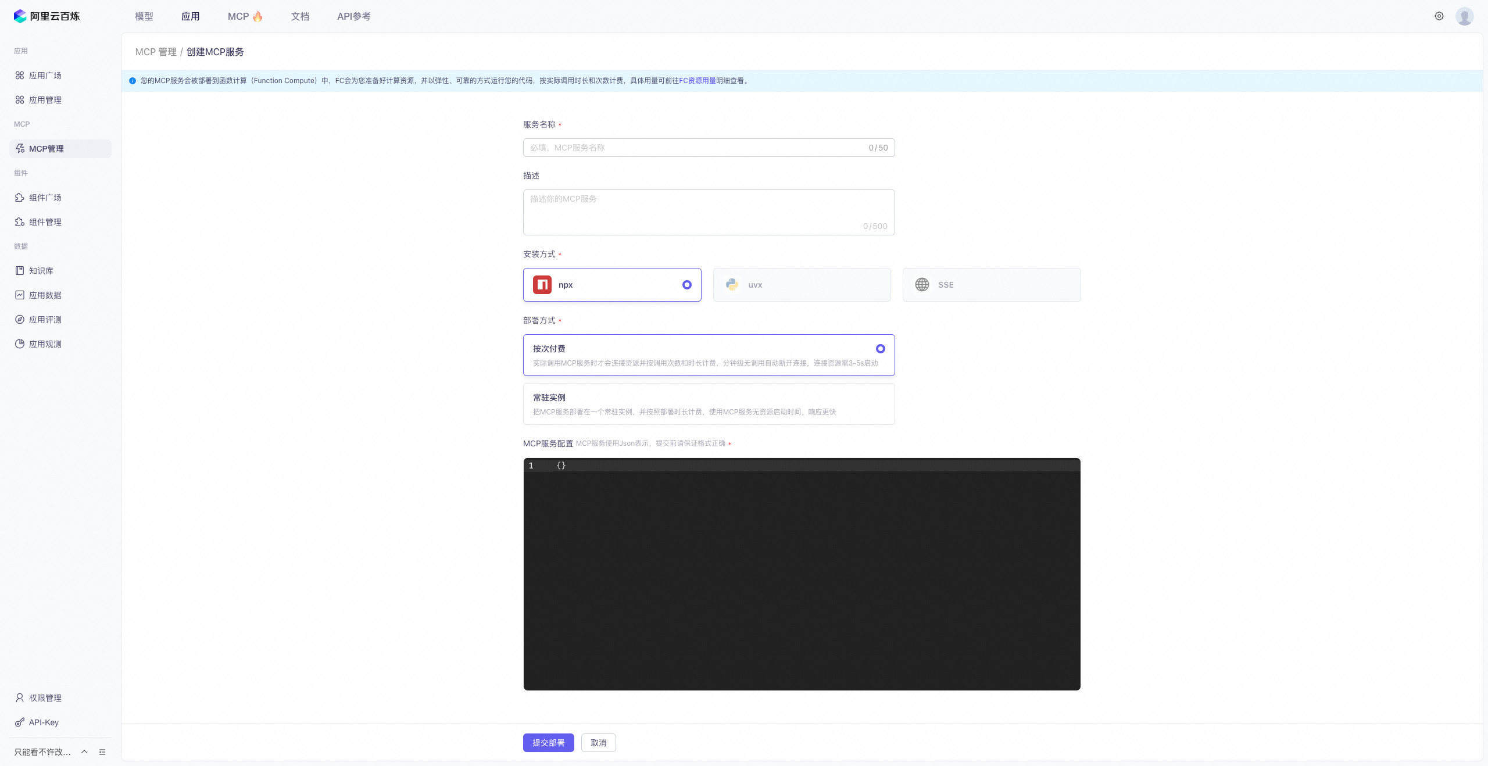1488x766 pixels.
Task: Click the 知识库 sidebar icon
Action: (x=20, y=271)
